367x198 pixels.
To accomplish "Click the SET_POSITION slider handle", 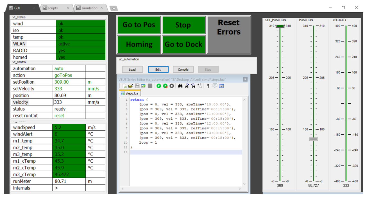I will click(x=280, y=26).
